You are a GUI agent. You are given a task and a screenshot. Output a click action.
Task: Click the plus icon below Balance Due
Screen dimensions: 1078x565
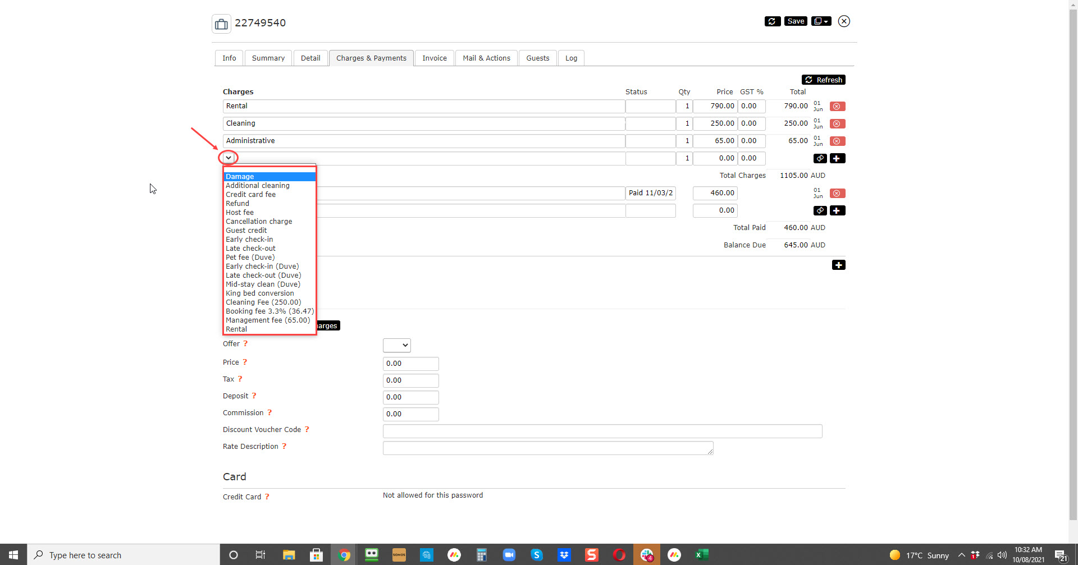839,265
